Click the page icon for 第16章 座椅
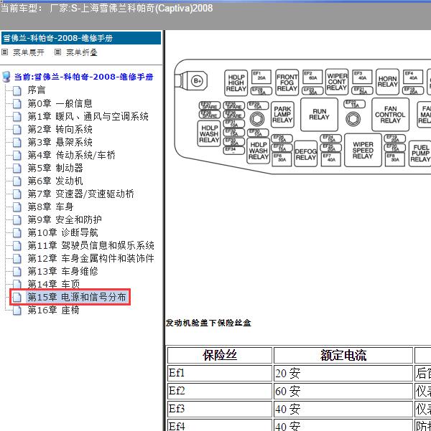 (x=17, y=310)
